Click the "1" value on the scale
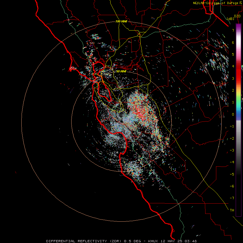243x243 pixels. [x=233, y=102]
